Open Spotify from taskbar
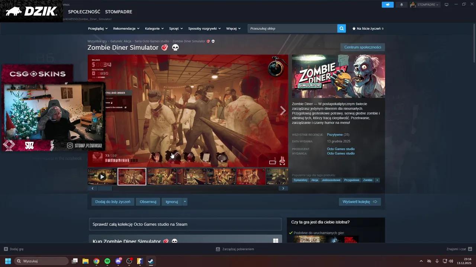The image size is (476, 267). pos(107,261)
